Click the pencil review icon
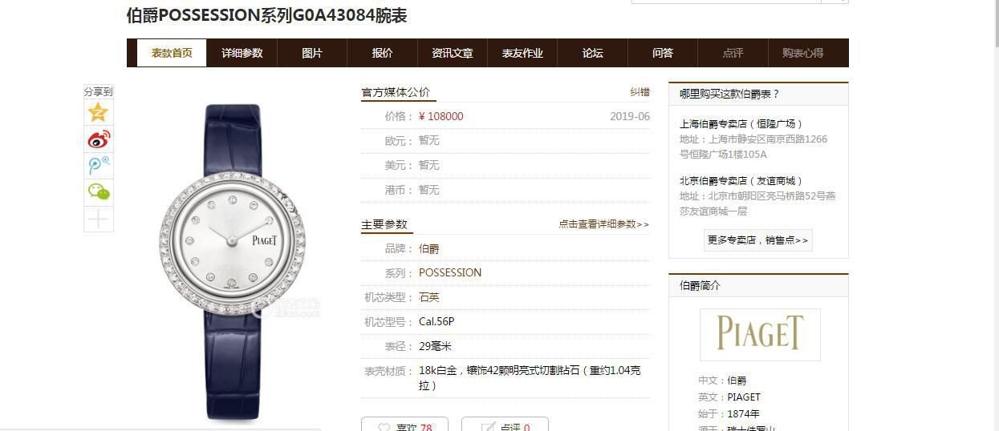Viewport: 999px width, 431px height. pyautogui.click(x=488, y=427)
